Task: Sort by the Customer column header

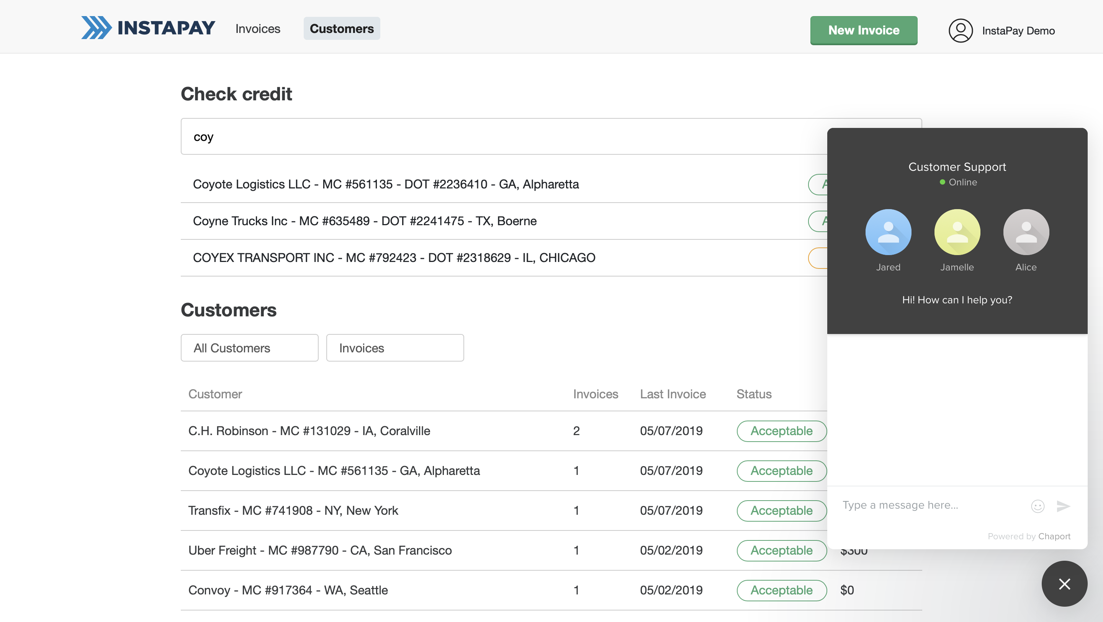Action: point(215,394)
